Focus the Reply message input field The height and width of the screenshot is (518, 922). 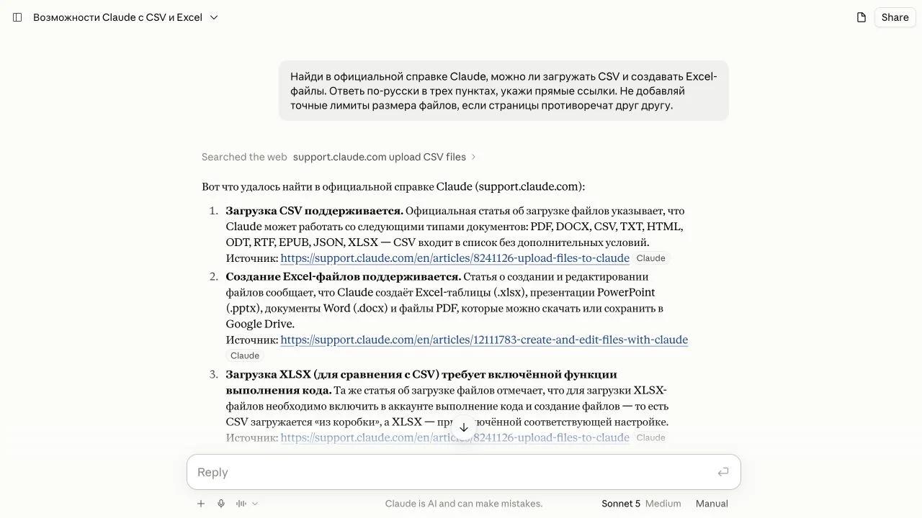click(x=454, y=472)
